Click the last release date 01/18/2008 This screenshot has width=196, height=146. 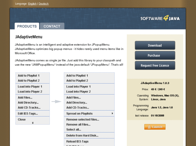point(157,115)
